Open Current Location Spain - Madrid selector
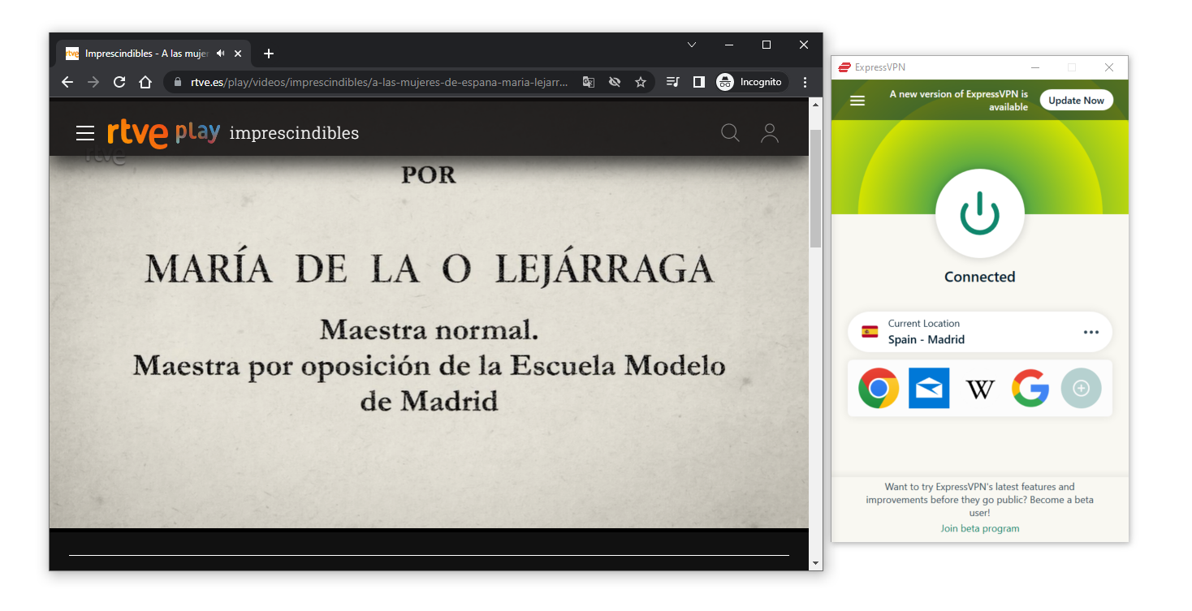 coord(980,332)
